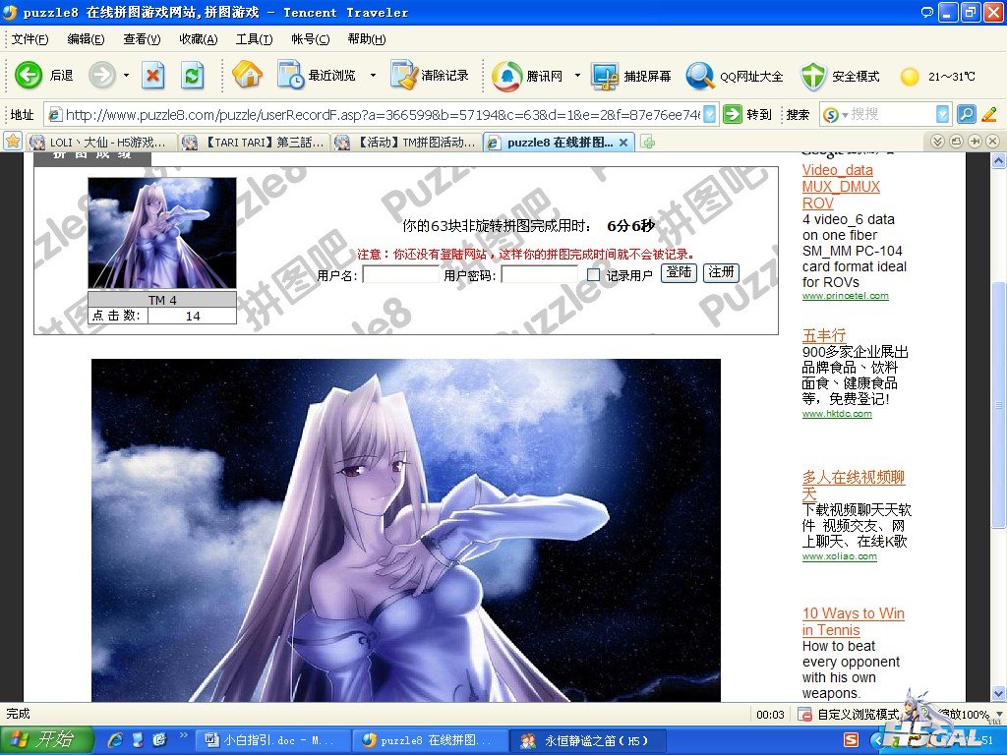Click the weather sun icon showing 21~31℃

tap(910, 77)
